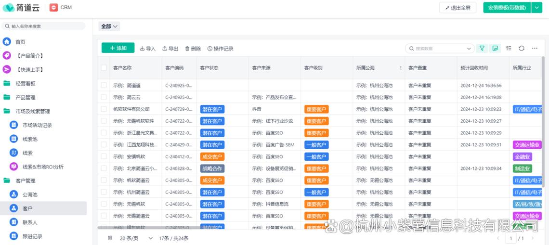Image resolution: width=549 pixels, height=245 pixels.
Task: Open the 【快速上手】 sidebar icon
Action: 7,70
